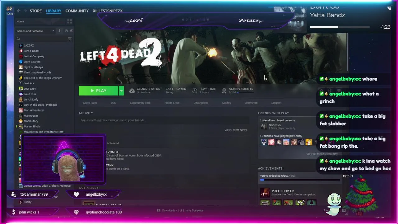Viewport: 398px width, 224px height.
Task: Open the COMMUNITY menu
Action: pyautogui.click(x=77, y=11)
